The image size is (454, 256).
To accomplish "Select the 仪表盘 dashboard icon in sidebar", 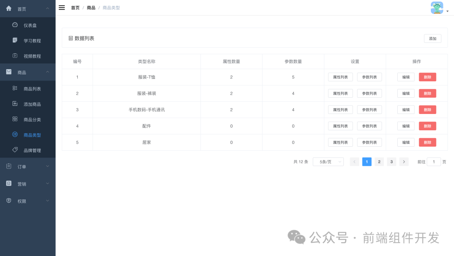I will 14,25.
